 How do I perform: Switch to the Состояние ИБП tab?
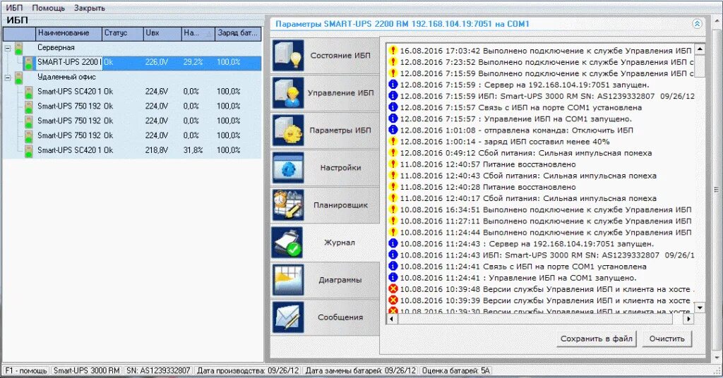click(325, 55)
